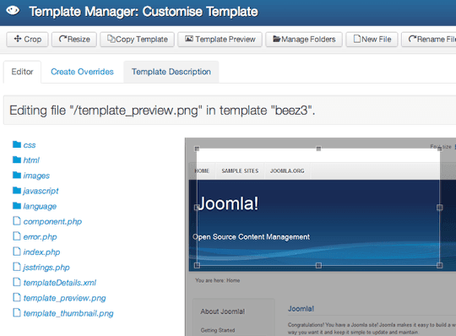Open the jsstrings.php file
Viewport: 456px width, 336px height.
click(46, 268)
